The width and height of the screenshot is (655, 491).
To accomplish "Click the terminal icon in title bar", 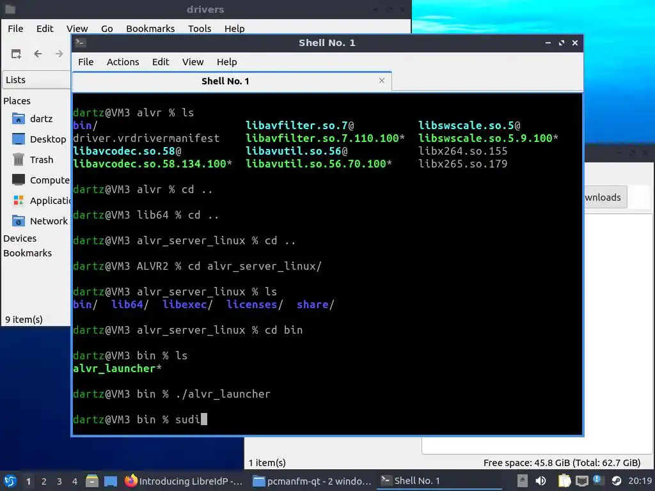I will (81, 42).
